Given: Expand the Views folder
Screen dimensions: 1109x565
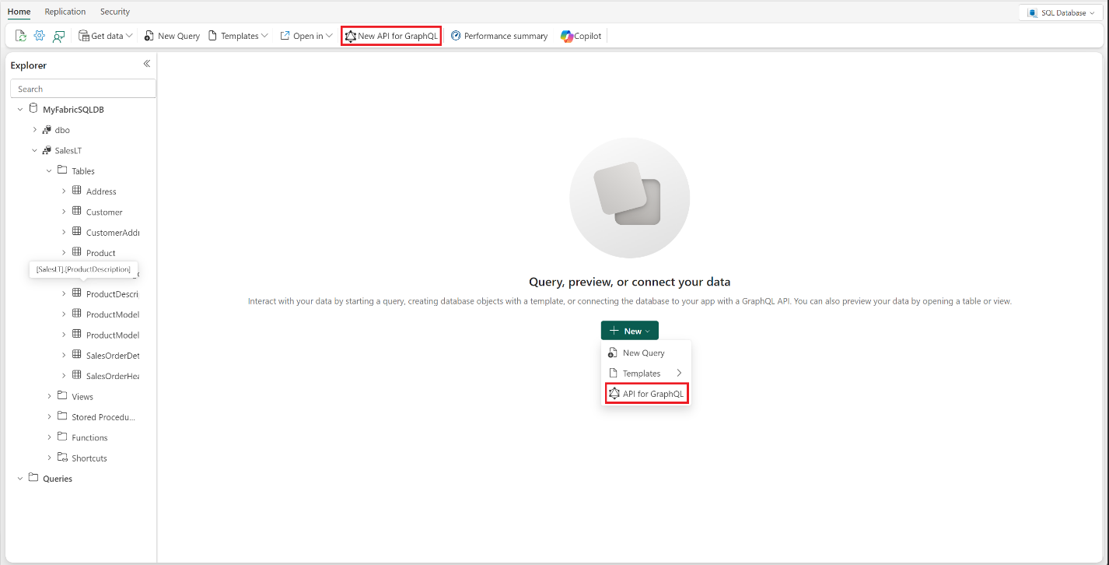Looking at the screenshot, I should (49, 396).
